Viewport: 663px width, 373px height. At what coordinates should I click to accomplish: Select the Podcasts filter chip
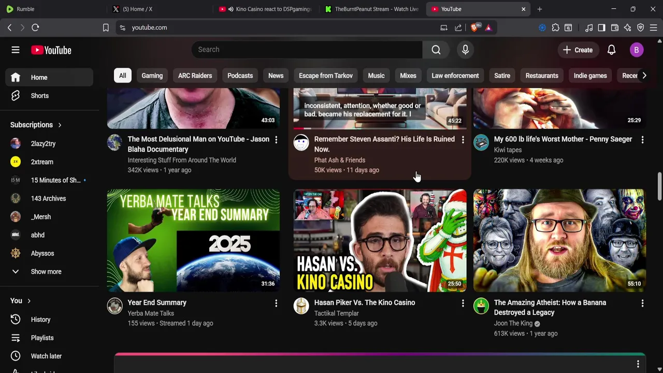tap(240, 76)
